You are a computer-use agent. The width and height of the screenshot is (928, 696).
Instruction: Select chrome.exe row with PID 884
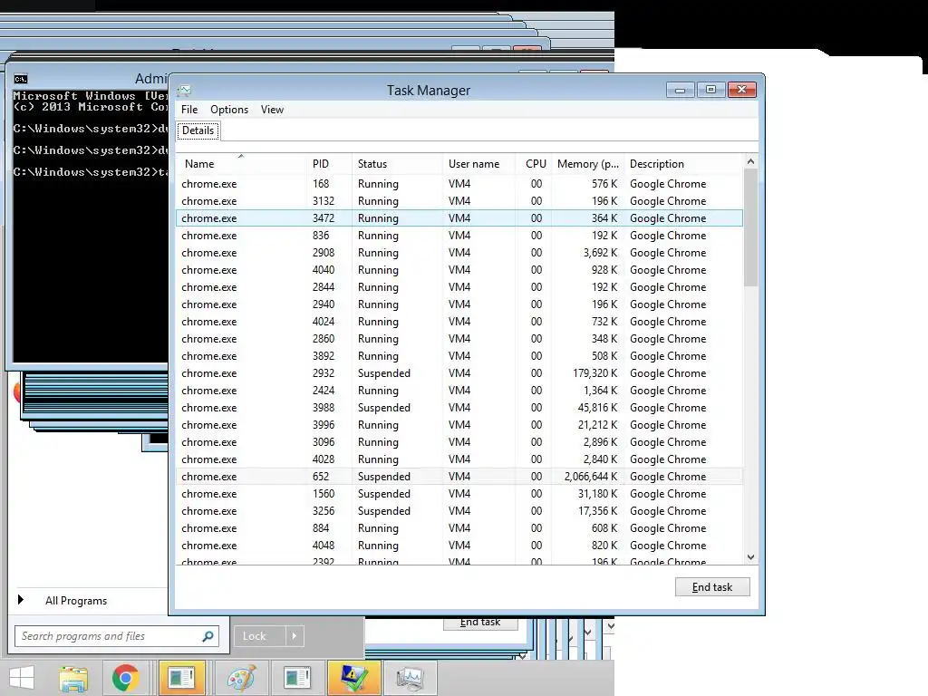tap(459, 528)
